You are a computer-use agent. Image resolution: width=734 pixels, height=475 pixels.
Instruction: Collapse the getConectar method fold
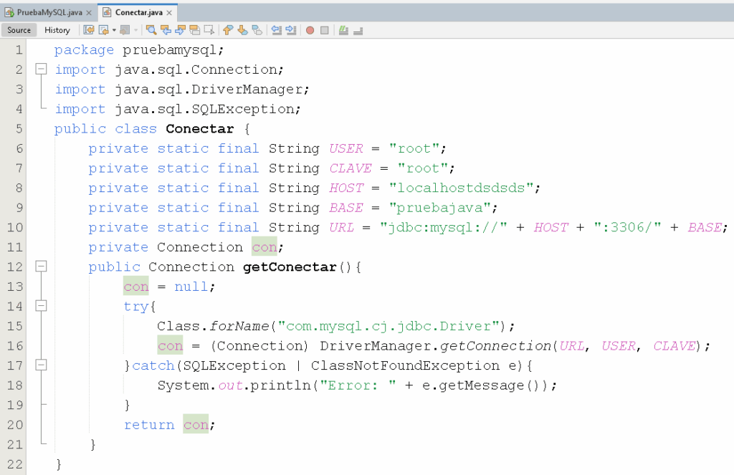tap(41, 267)
